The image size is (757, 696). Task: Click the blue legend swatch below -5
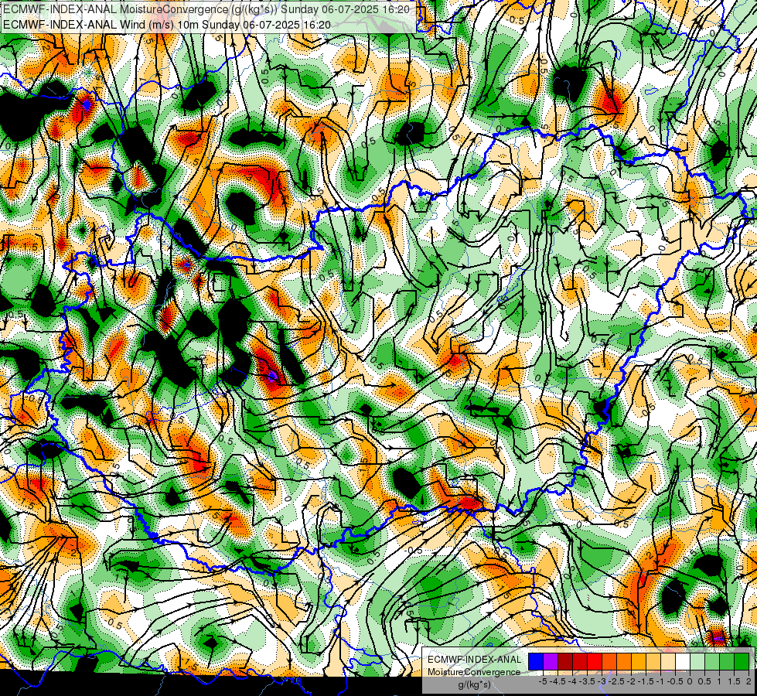point(536,662)
